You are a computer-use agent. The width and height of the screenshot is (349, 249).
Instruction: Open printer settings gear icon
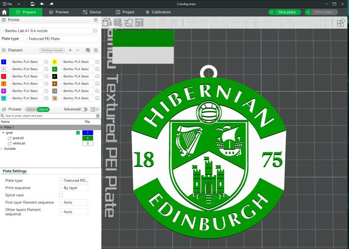[96, 20]
